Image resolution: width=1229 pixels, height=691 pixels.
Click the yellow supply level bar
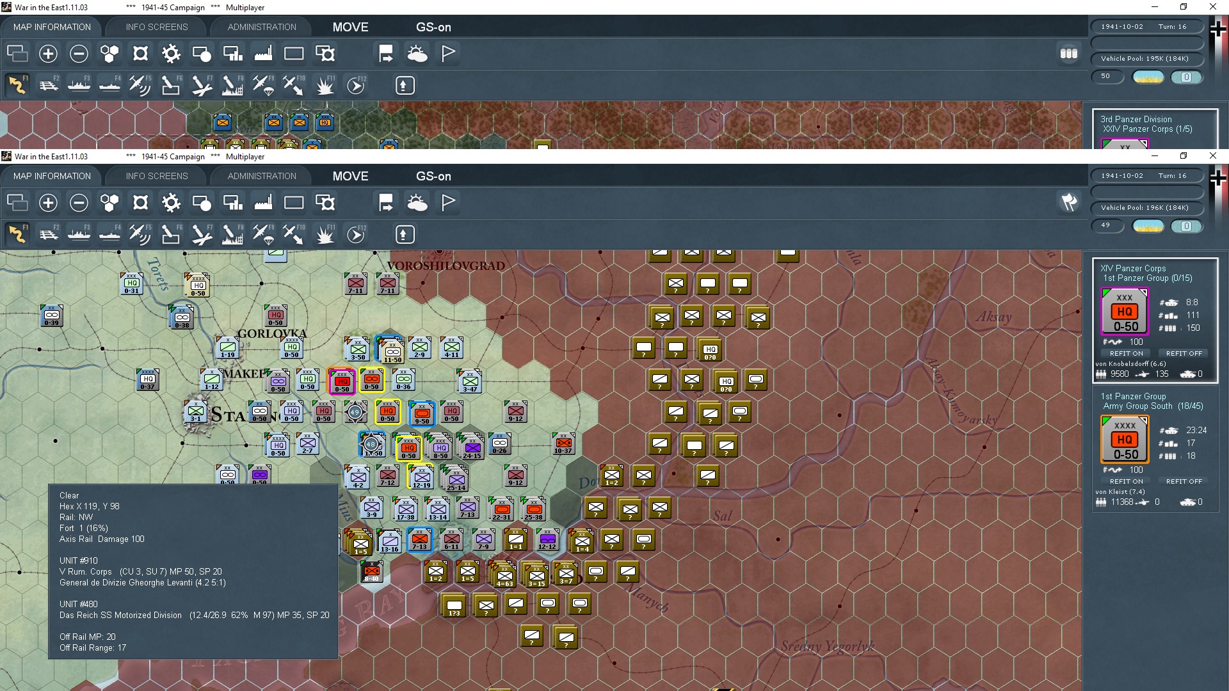pos(1149,226)
